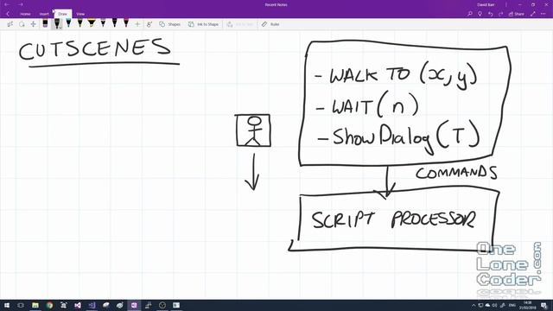The image size is (553, 311).
Task: Open the Shapes gallery
Action: 169,24
